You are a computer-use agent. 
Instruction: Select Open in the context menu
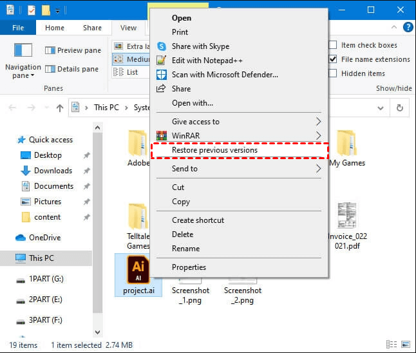click(x=182, y=18)
